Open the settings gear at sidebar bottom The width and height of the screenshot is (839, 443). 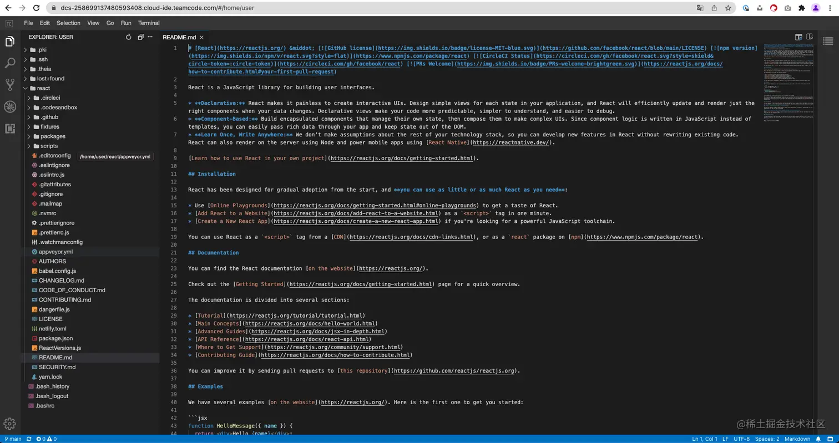coord(9,424)
